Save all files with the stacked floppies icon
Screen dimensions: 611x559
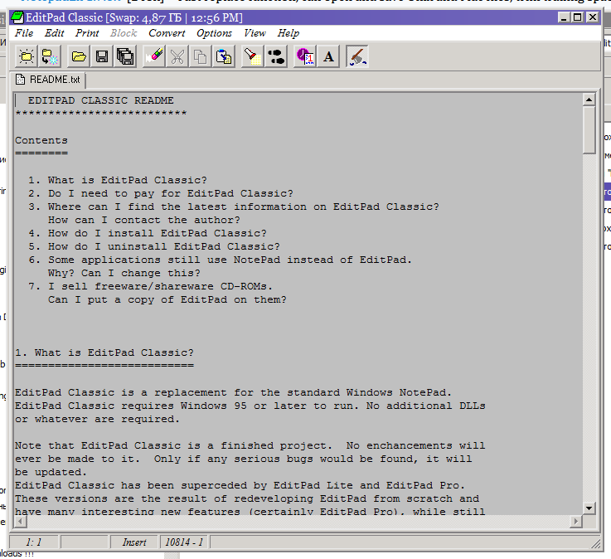pyautogui.click(x=125, y=57)
